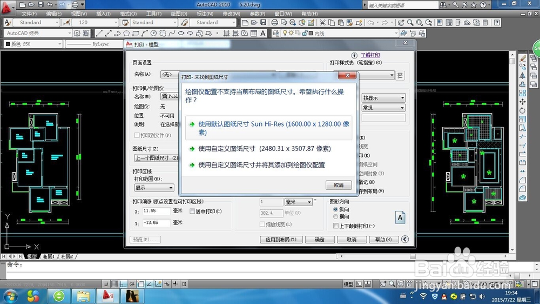Click 确定 button in plot dialog
Screen dimensions: 540x304
click(320, 240)
